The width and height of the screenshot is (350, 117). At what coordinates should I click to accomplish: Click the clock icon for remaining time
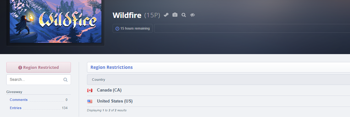point(117,28)
